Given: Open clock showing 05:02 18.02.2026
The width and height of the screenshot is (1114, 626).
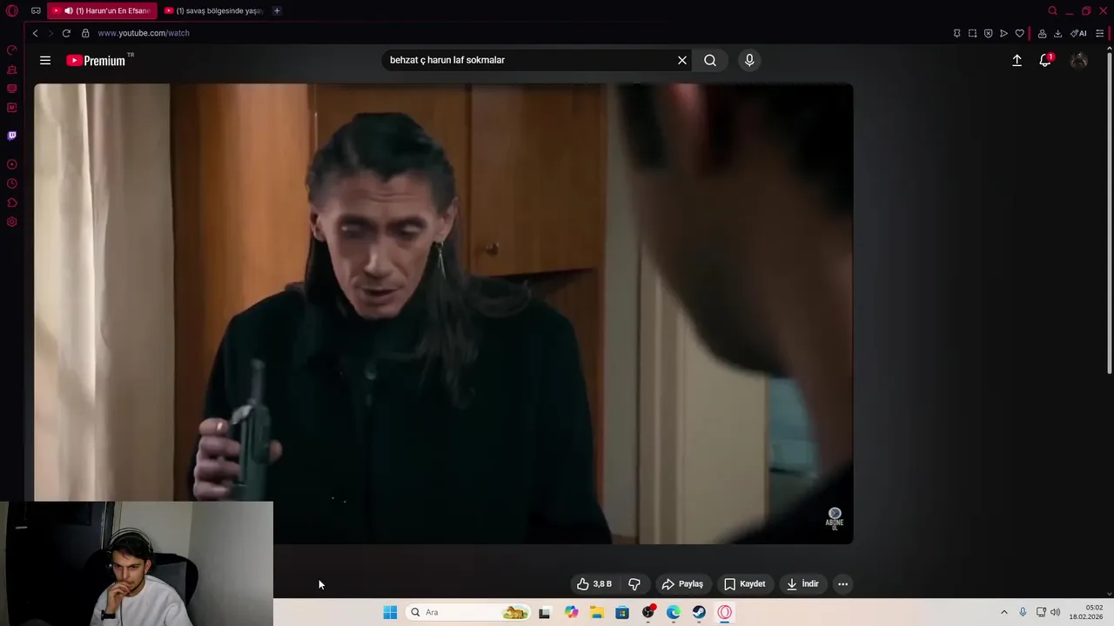Looking at the screenshot, I should click(x=1086, y=612).
